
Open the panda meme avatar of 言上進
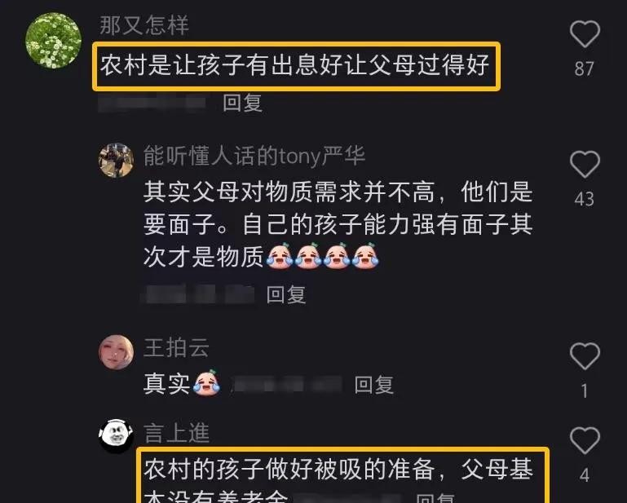(x=116, y=436)
